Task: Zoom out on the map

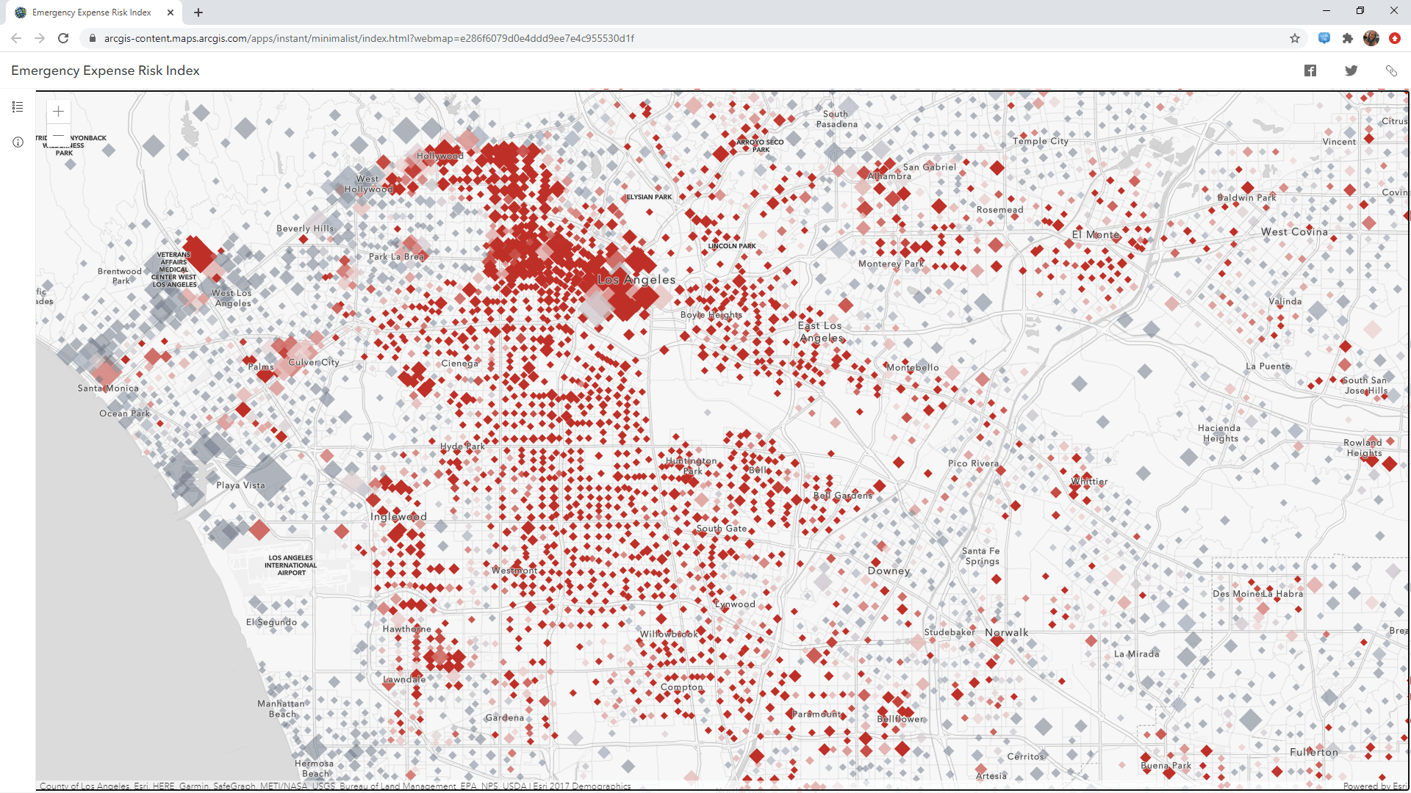Action: [58, 135]
